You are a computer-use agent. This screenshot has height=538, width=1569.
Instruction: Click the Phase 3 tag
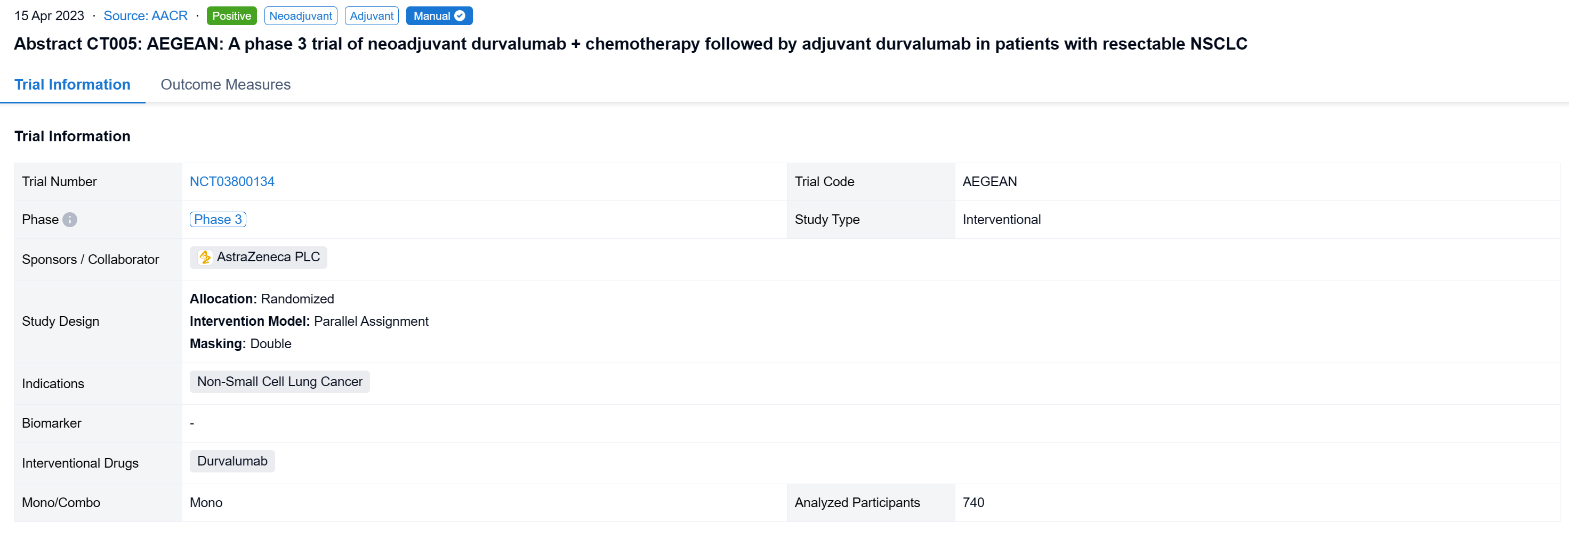(218, 219)
